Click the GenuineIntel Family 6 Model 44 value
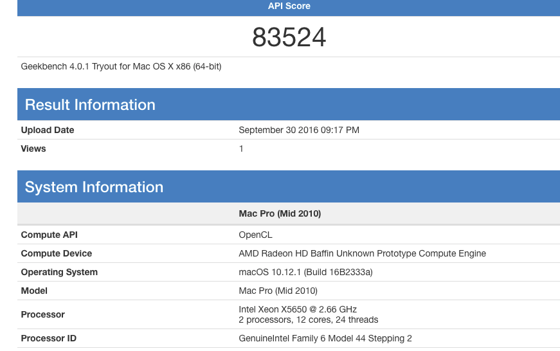The height and width of the screenshot is (351, 560). (325, 338)
